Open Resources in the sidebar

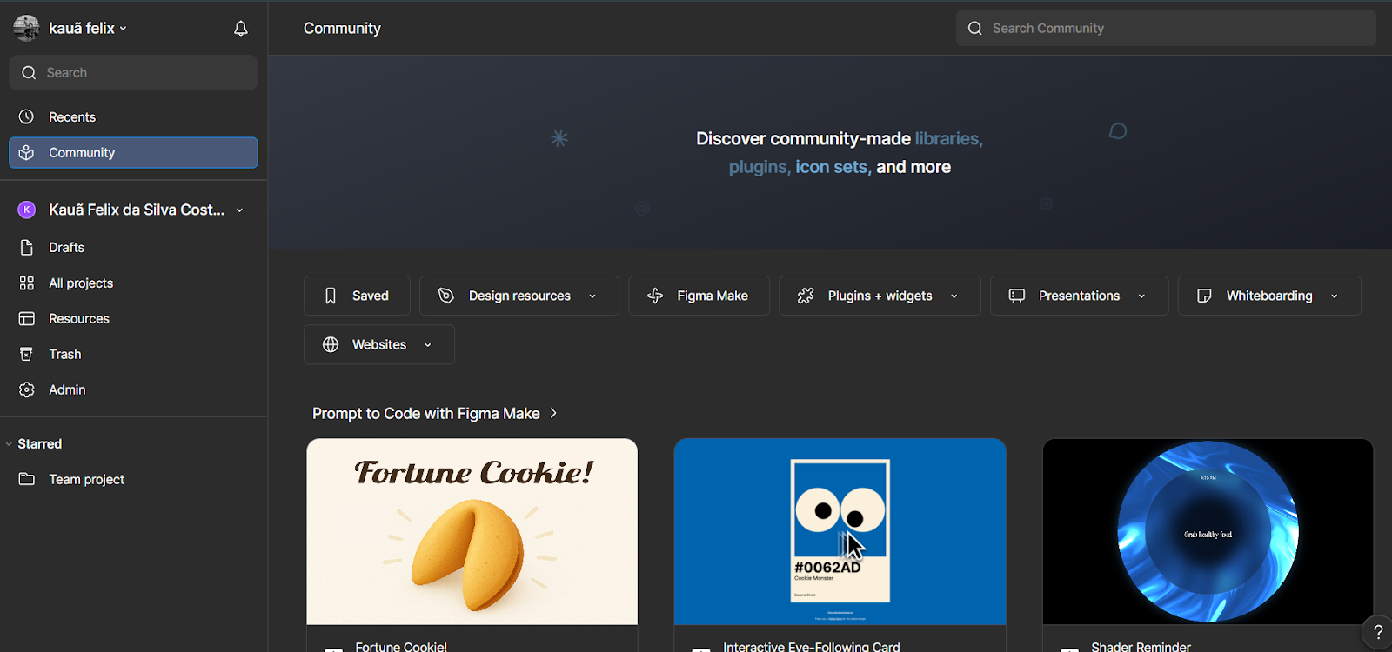point(133,319)
